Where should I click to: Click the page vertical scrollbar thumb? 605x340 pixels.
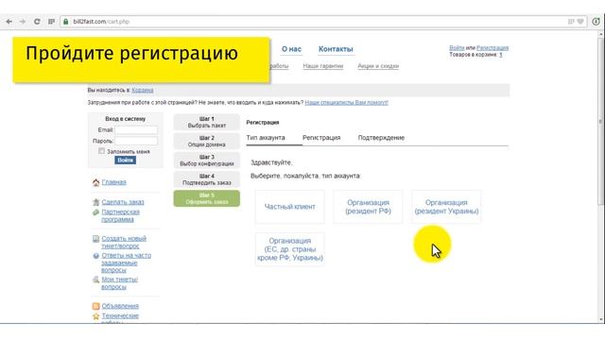[x=601, y=122]
